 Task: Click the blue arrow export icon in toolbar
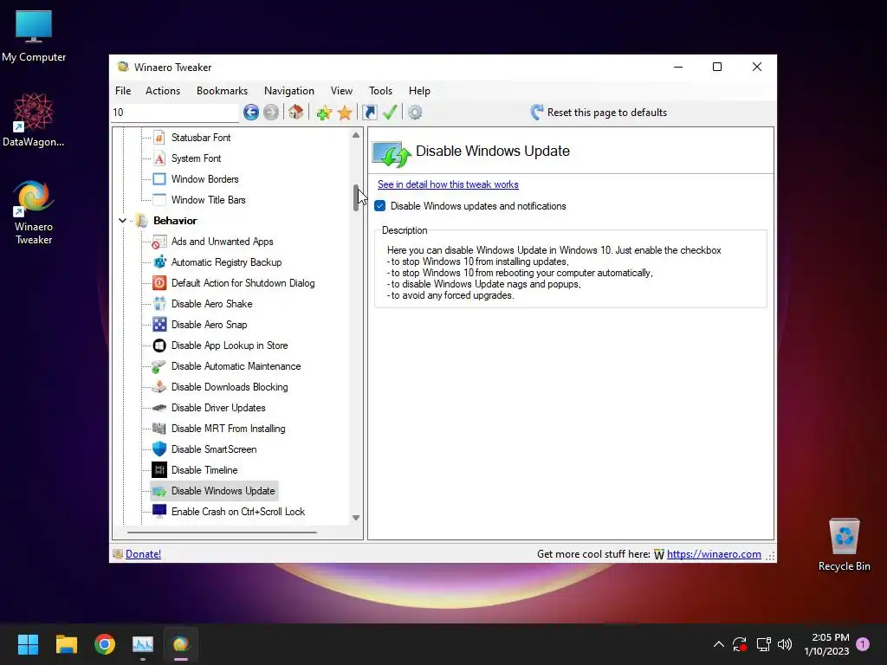pos(369,113)
